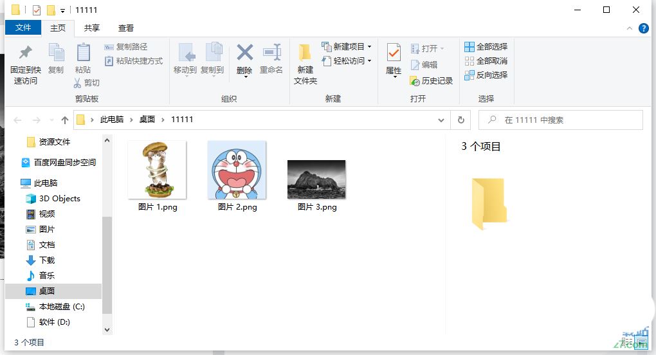Switch to large icons view button
The height and width of the screenshot is (355, 656).
pos(641,342)
